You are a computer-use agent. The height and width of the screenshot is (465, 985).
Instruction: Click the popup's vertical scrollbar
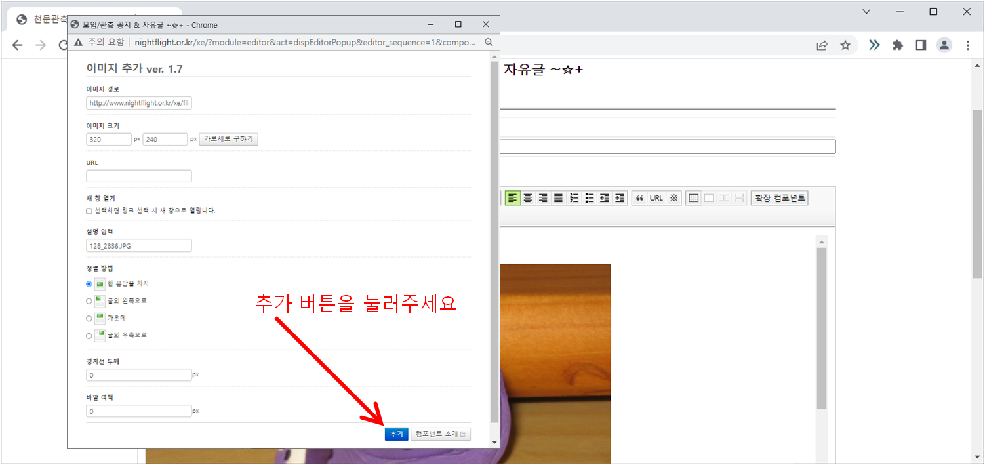point(494,243)
